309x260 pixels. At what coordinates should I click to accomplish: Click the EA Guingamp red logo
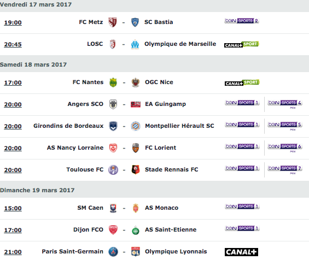(x=136, y=104)
